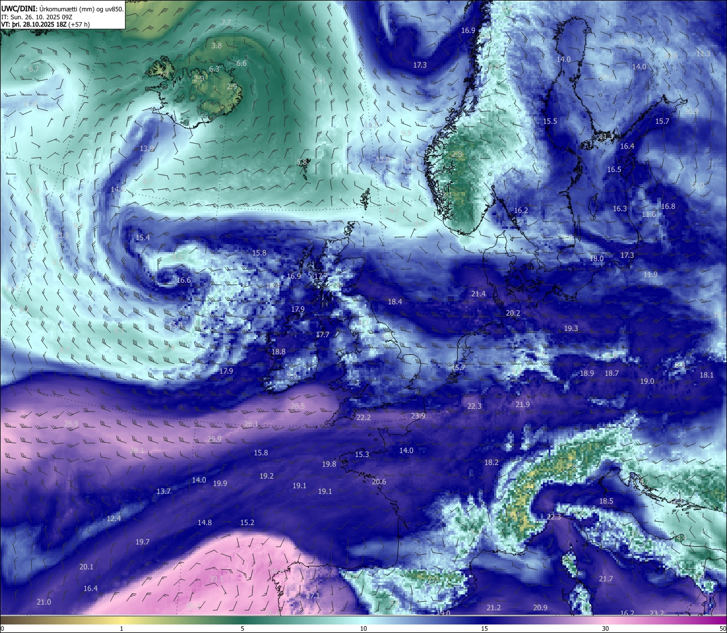The width and height of the screenshot is (727, 633).
Task: Select the 18.1 value at the right edge
Action: [x=707, y=375]
